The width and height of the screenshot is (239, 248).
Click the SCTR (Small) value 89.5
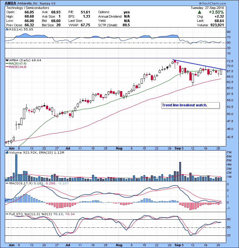point(126,25)
